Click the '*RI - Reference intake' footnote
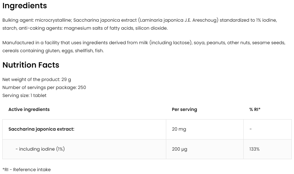Screen dimensions: 294x174 (x=26, y=169)
